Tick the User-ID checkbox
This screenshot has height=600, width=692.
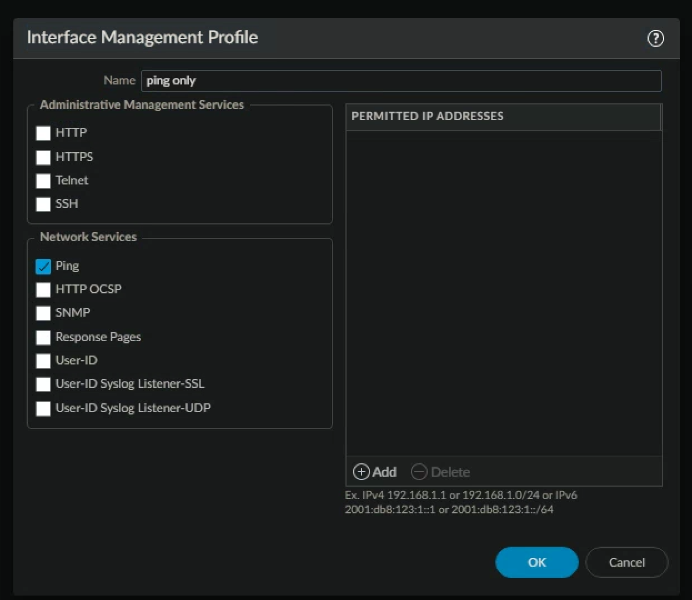43,361
